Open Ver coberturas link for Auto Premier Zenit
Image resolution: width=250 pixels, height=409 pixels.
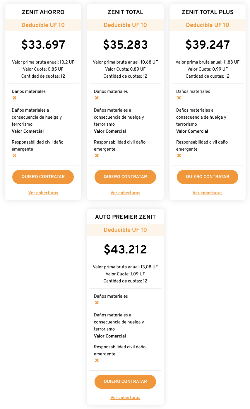[x=125, y=398]
